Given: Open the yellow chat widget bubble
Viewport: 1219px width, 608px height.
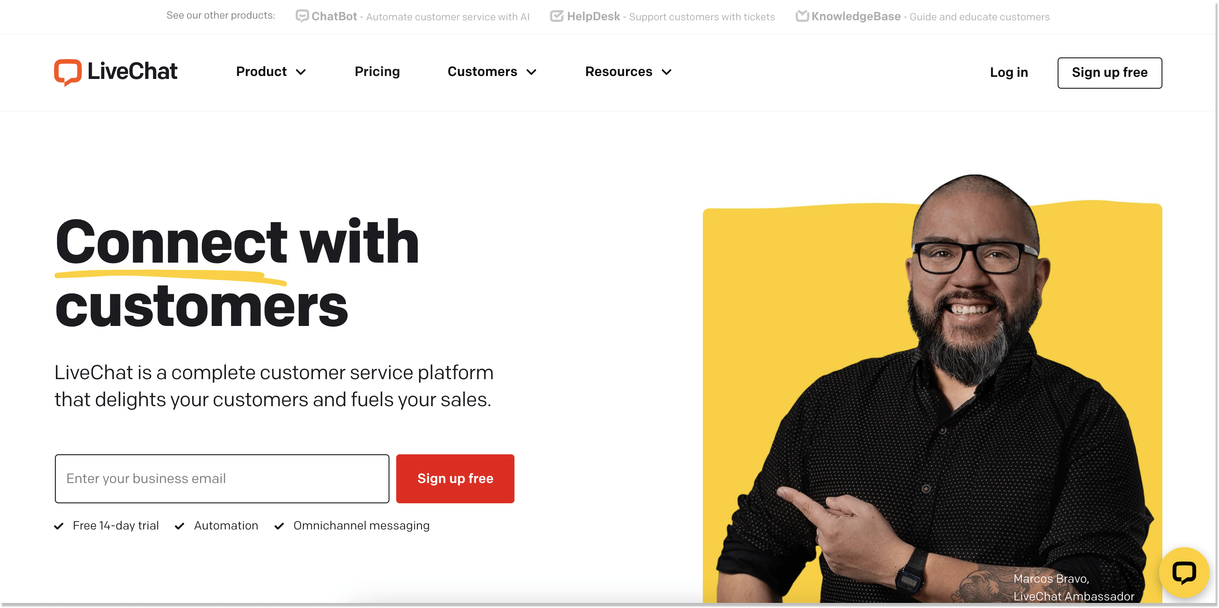Looking at the screenshot, I should pos(1184,573).
